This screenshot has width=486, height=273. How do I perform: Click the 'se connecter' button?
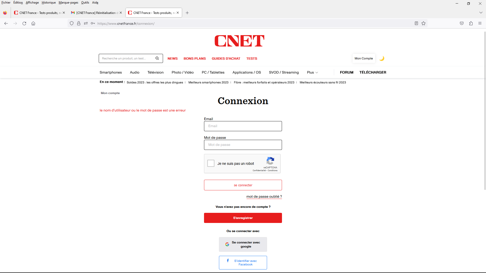click(243, 185)
